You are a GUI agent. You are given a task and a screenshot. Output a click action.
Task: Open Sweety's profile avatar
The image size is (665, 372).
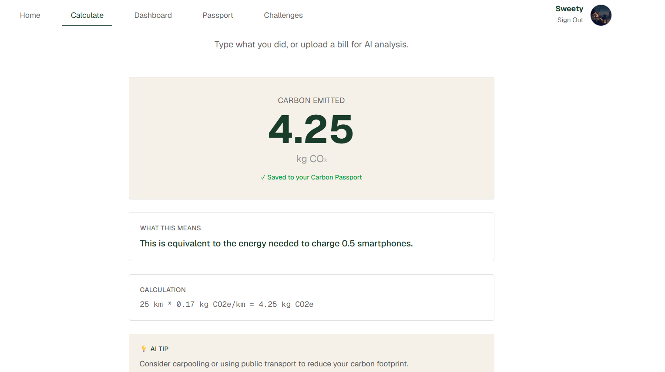pyautogui.click(x=601, y=15)
